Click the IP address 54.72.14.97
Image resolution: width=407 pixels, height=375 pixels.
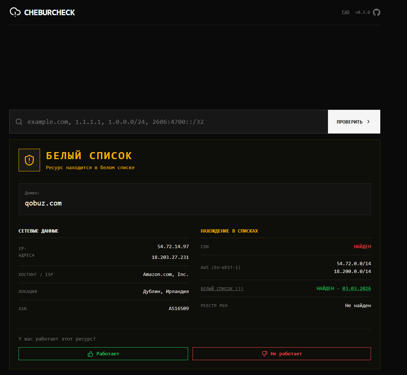(x=173, y=247)
